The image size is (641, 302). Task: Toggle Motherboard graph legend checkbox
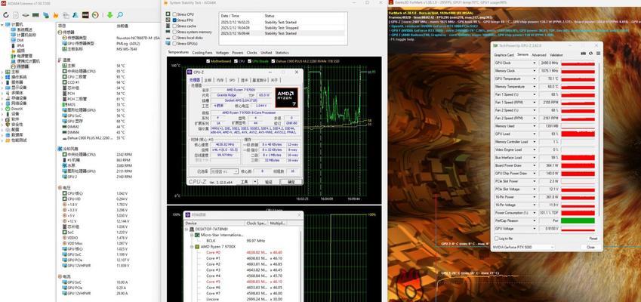[x=208, y=61]
